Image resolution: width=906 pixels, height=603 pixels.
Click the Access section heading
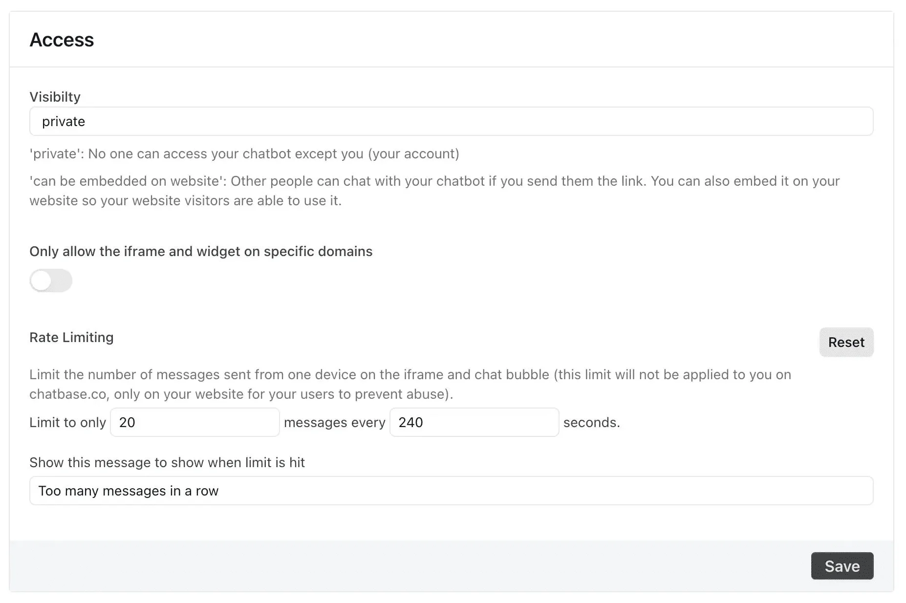[x=62, y=40]
